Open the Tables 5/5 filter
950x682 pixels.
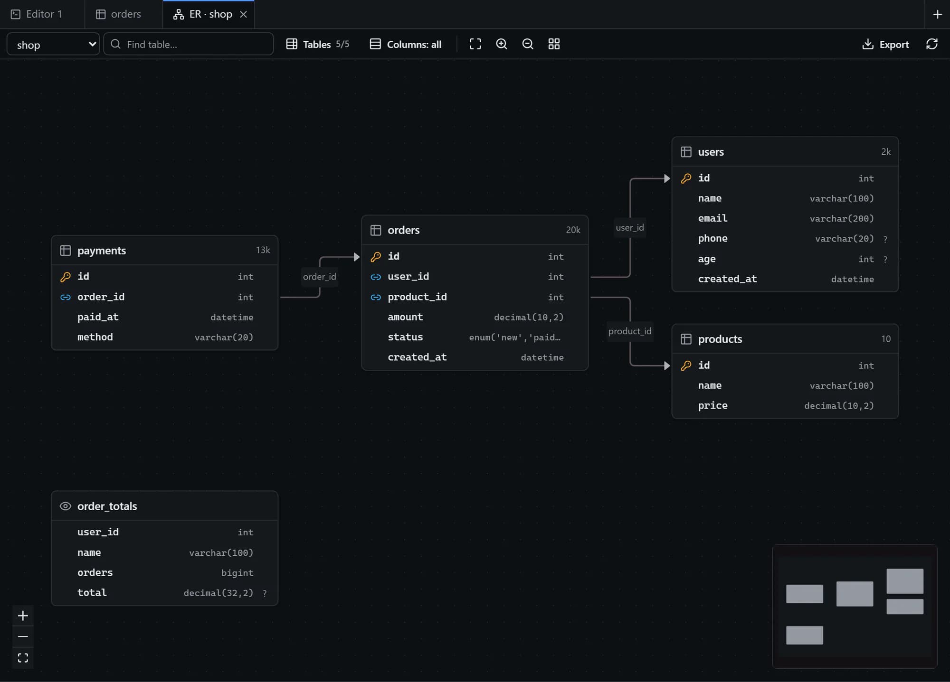318,44
